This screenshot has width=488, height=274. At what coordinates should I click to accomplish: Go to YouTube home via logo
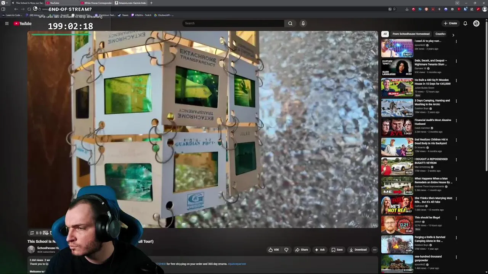click(x=22, y=24)
